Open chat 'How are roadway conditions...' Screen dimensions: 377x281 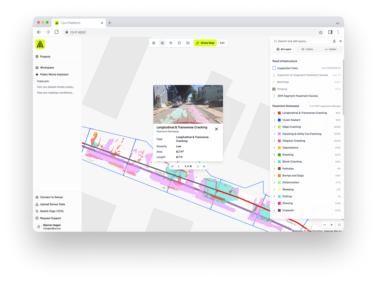[55, 93]
